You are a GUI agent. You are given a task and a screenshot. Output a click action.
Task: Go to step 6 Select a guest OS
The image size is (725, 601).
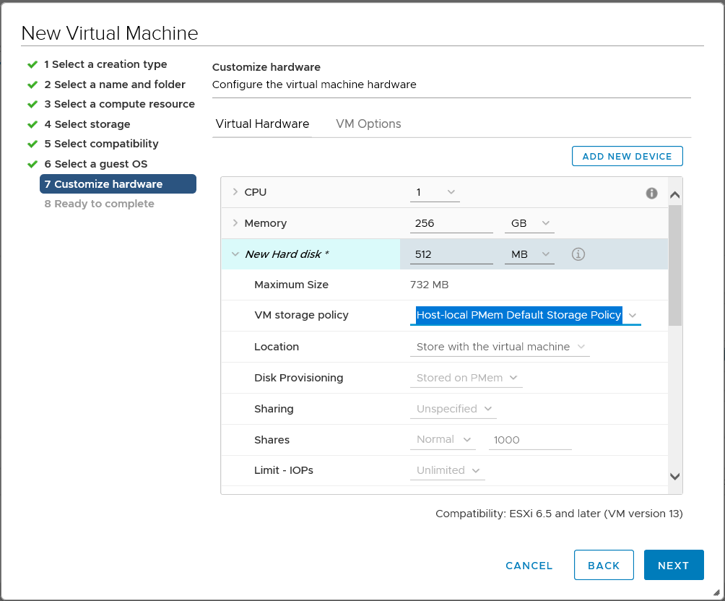[x=96, y=164]
